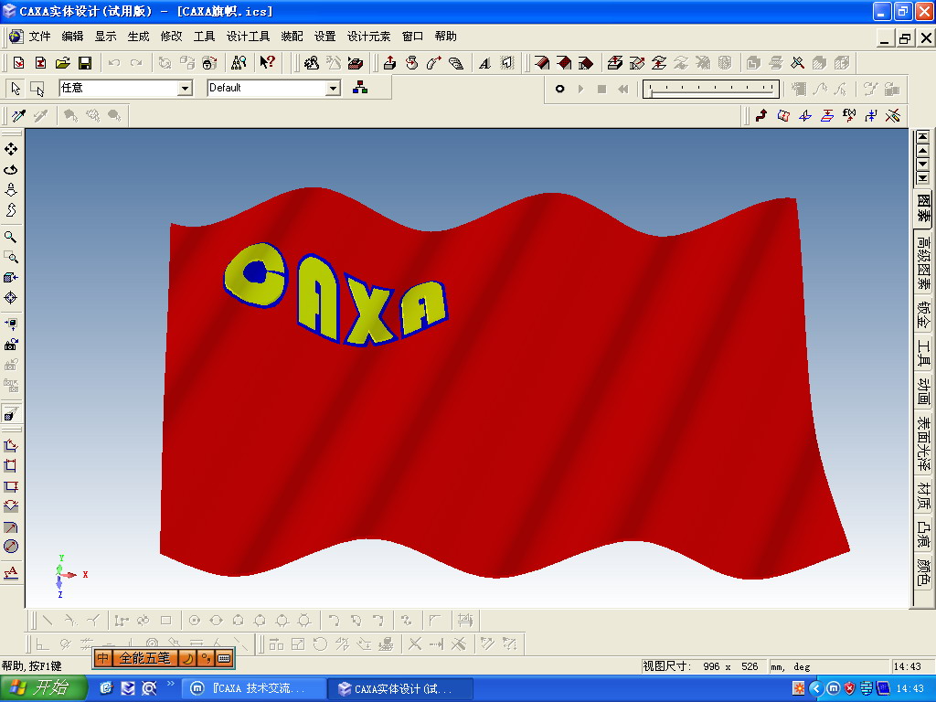The width and height of the screenshot is (936, 702).
Task: Open the 文件 menu
Action: click(39, 37)
